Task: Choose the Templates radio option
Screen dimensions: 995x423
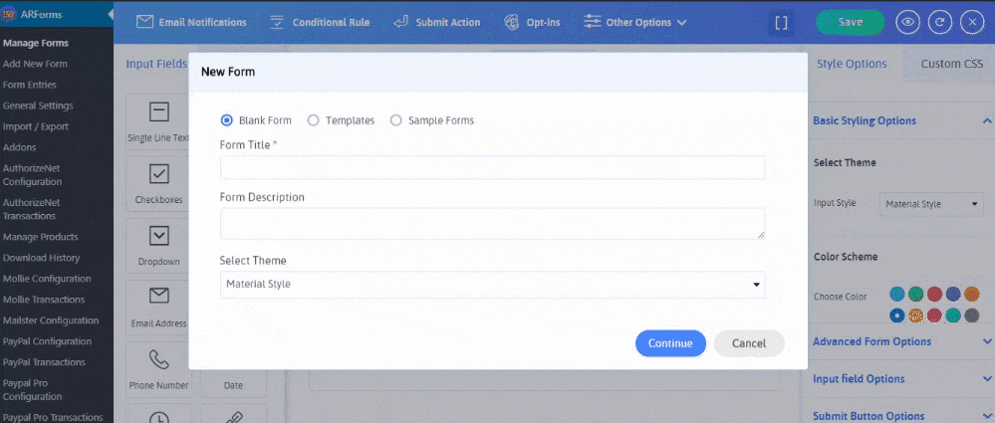Action: click(x=314, y=120)
